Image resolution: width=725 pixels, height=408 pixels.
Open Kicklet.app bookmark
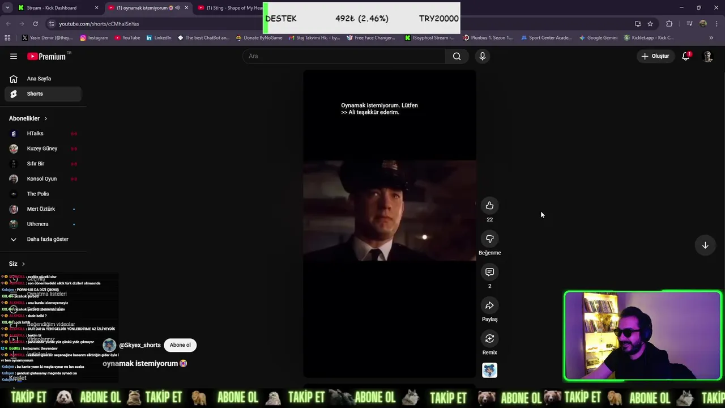[x=649, y=38]
